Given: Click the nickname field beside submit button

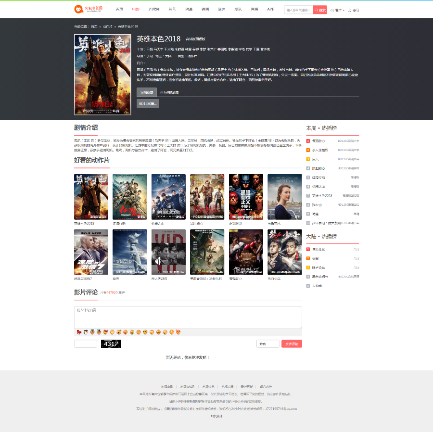Looking at the screenshot, I should pyautogui.click(x=268, y=343).
